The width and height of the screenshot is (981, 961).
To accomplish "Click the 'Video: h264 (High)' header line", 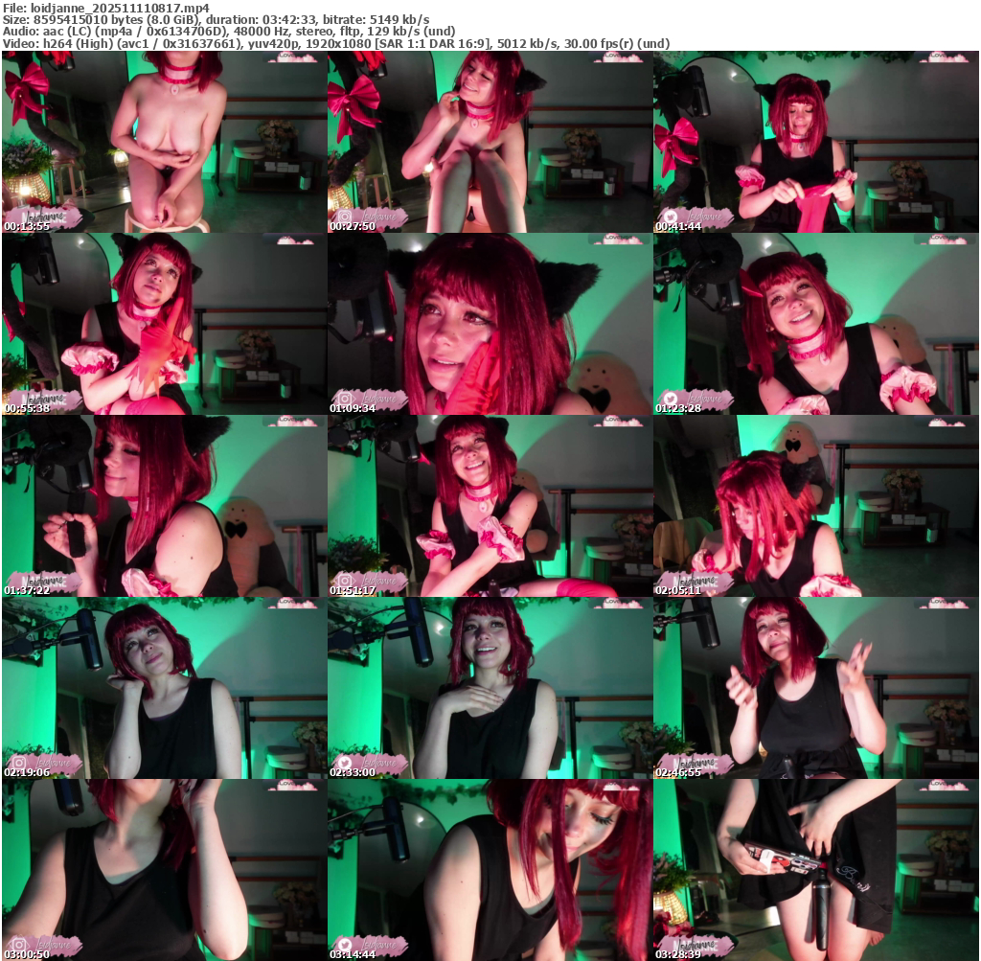I will click(x=336, y=44).
